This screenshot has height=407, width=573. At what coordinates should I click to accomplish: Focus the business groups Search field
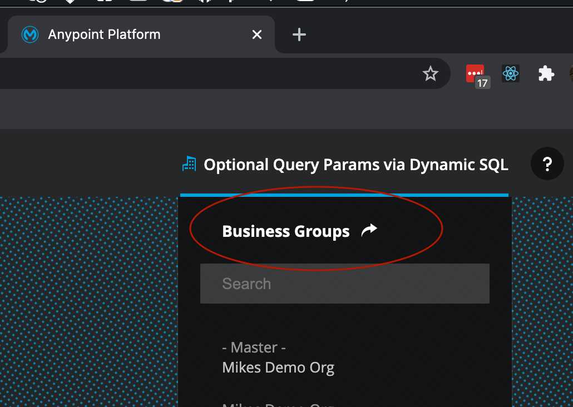[344, 284]
